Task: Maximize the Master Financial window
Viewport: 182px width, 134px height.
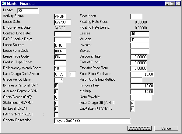Action: (x=173, y=4)
